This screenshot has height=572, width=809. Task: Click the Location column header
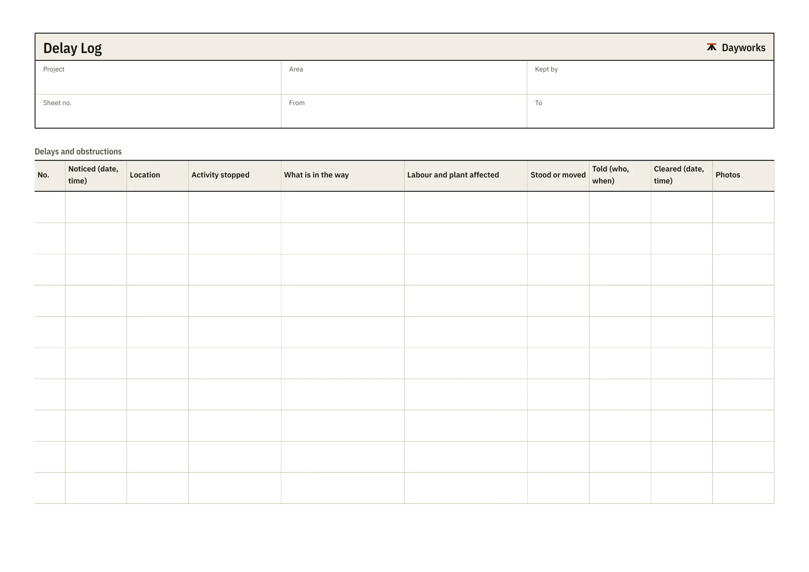(158, 175)
